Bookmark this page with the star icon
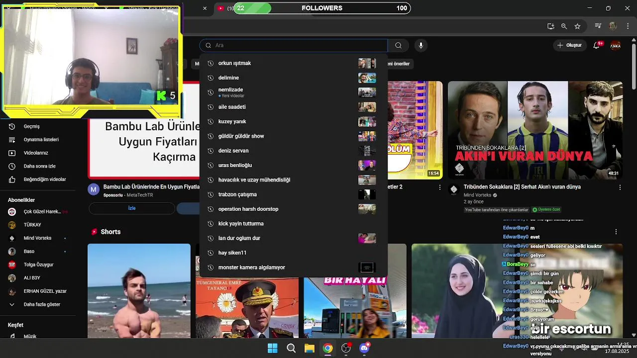The width and height of the screenshot is (637, 358). coord(577,26)
